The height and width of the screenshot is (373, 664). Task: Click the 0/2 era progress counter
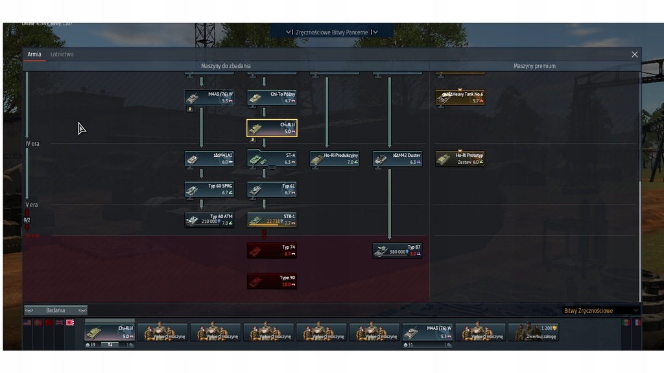(27, 220)
